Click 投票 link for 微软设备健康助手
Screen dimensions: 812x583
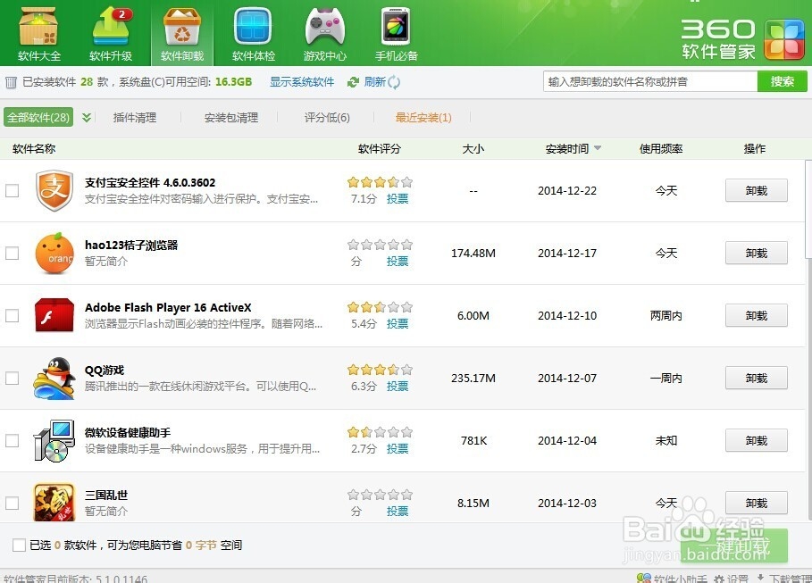(398, 449)
